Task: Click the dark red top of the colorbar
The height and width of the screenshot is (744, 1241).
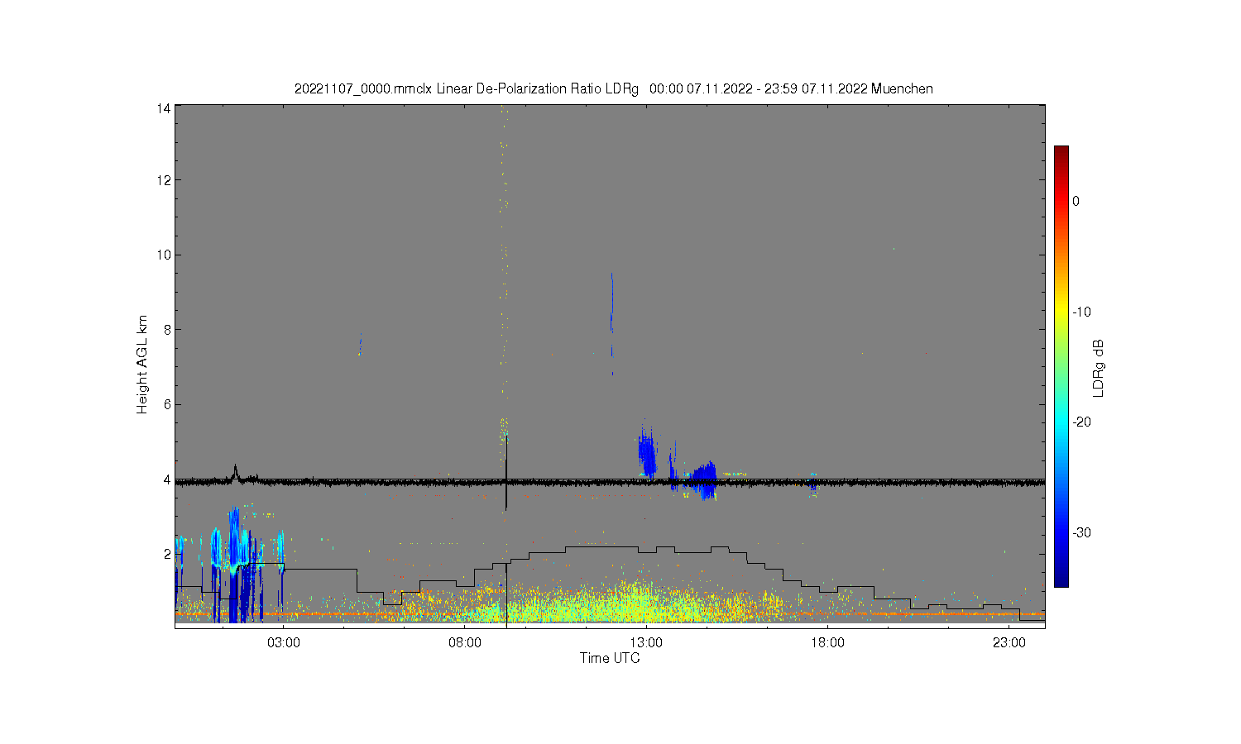Action: point(1061,151)
